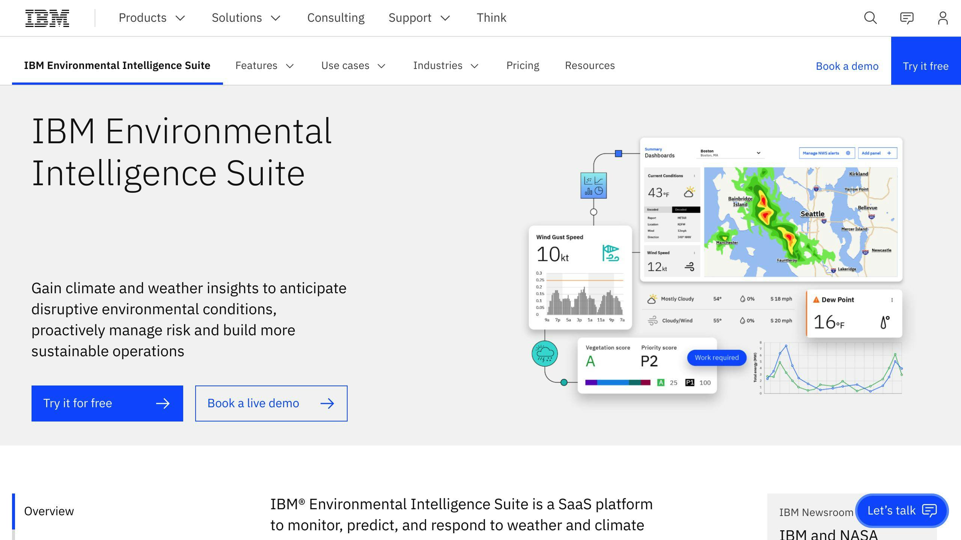Screen dimensions: 961x540
Task: Click the black P1 score swatch
Action: (x=690, y=382)
